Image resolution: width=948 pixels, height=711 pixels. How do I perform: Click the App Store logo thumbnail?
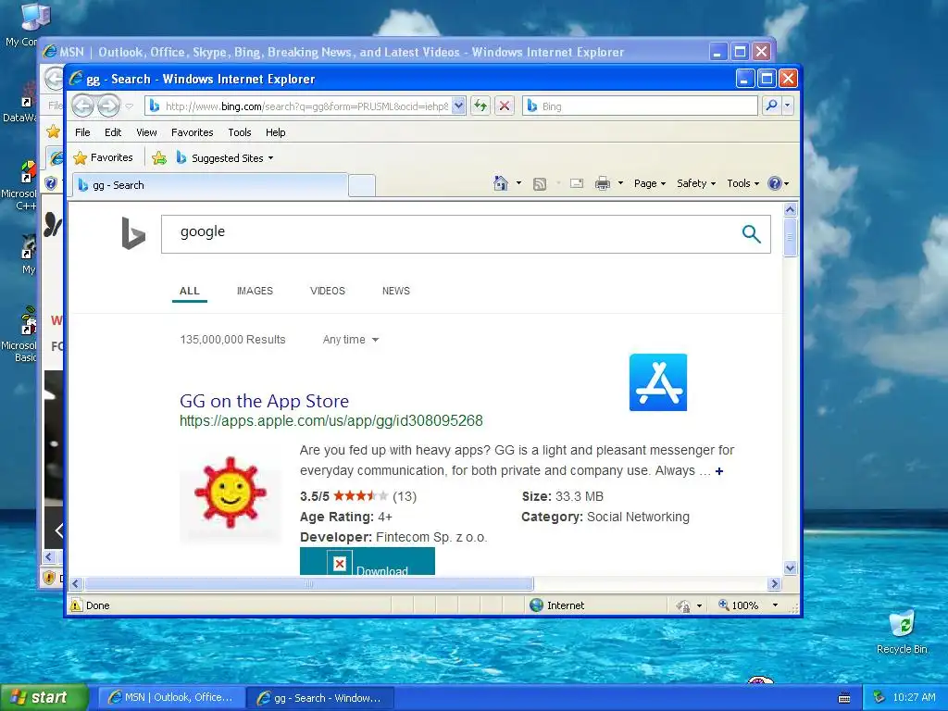click(x=658, y=382)
